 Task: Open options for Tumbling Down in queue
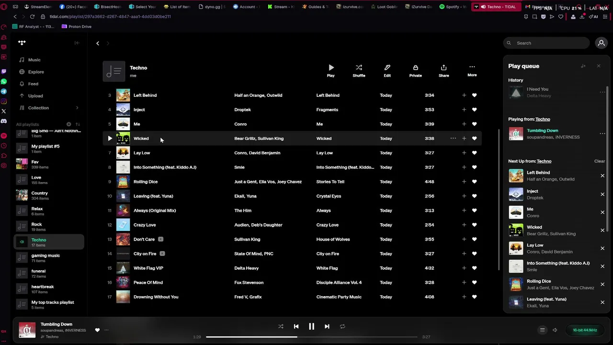602,134
